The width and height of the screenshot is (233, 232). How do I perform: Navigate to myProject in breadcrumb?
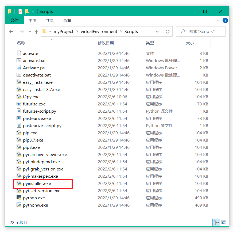tap(63, 32)
